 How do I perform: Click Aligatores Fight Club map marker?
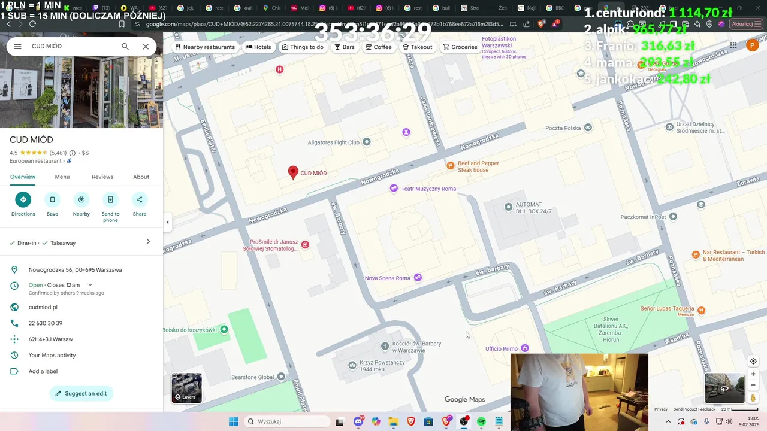(x=367, y=142)
